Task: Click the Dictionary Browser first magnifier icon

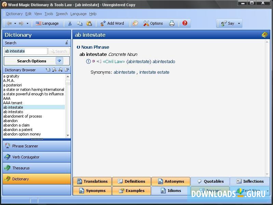Action: point(54,70)
